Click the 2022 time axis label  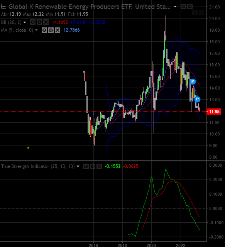(181, 245)
